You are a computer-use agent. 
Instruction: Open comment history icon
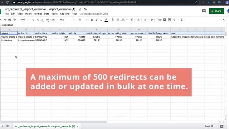click(204, 11)
